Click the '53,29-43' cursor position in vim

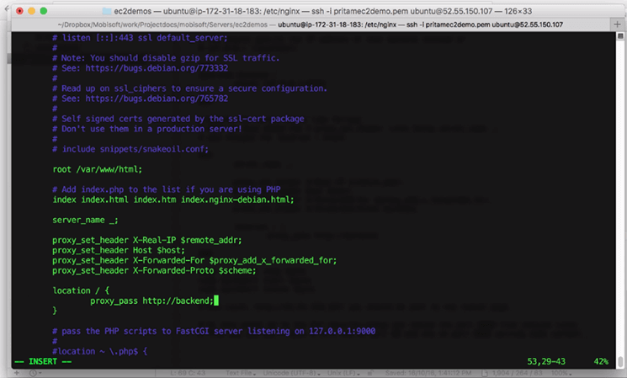click(x=546, y=362)
